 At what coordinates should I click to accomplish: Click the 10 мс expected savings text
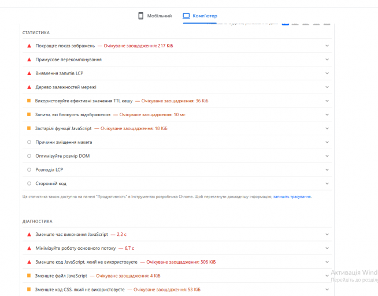(153, 114)
